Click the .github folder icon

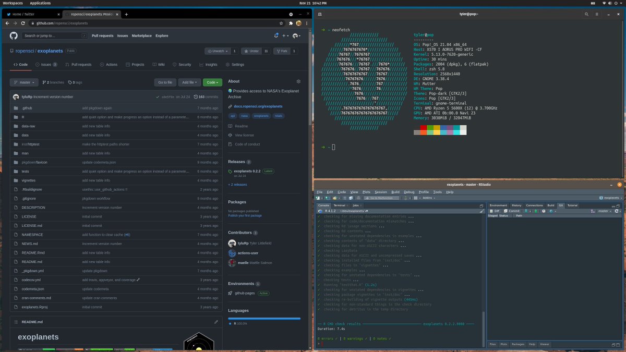coord(16,108)
